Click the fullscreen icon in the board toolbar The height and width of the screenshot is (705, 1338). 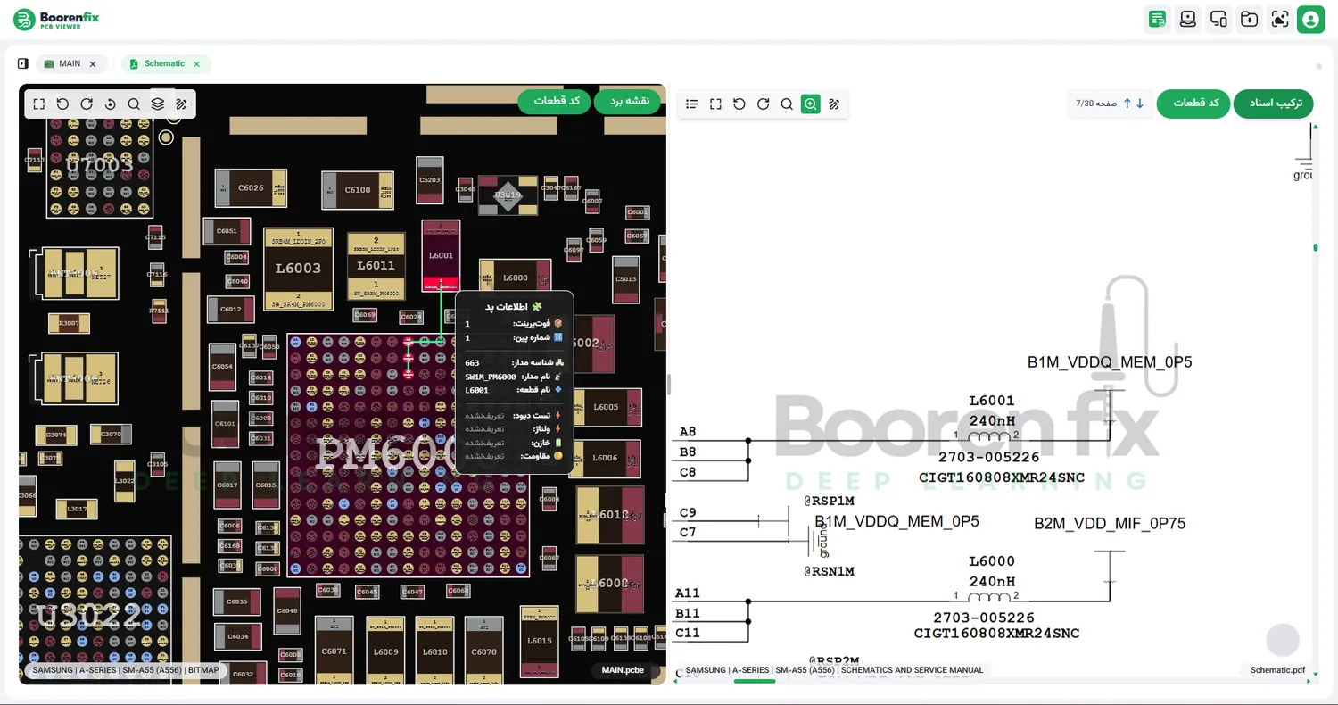pos(39,104)
